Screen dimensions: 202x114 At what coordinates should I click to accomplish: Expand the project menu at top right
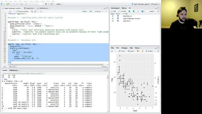pos(146,4)
